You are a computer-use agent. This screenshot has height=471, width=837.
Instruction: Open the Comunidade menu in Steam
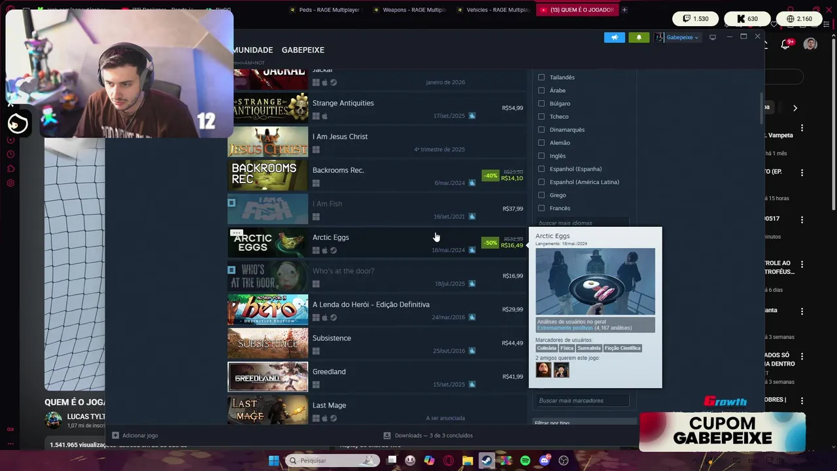click(252, 50)
